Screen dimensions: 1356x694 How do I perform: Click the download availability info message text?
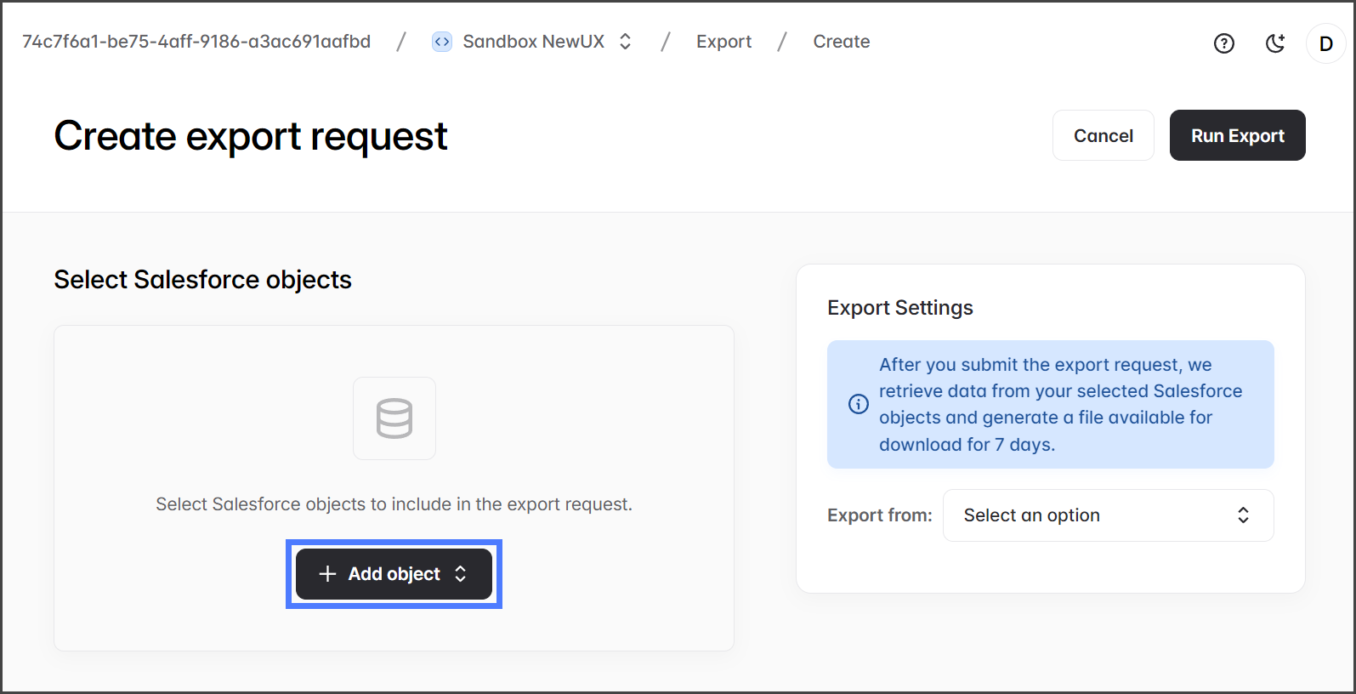pos(1060,404)
